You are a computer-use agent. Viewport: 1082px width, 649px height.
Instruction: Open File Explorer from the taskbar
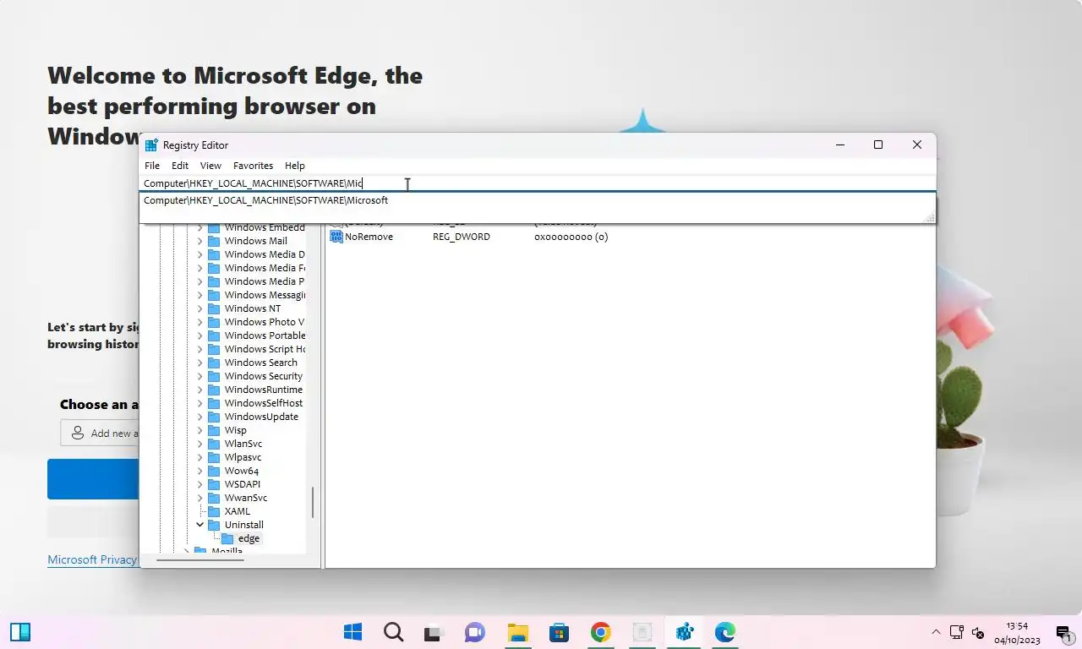pos(517,632)
